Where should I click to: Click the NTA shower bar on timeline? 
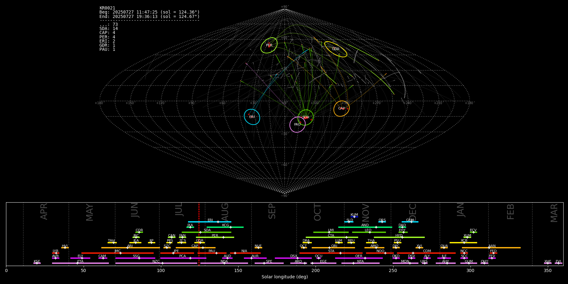pyautogui.click(x=360, y=263)
